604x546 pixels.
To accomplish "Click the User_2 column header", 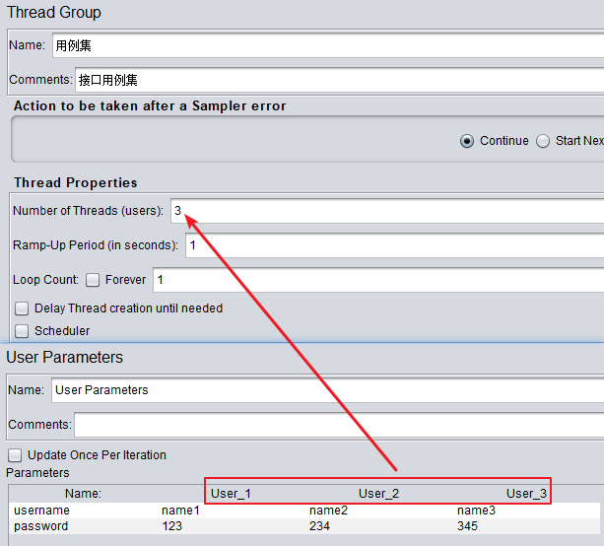I will point(378,494).
